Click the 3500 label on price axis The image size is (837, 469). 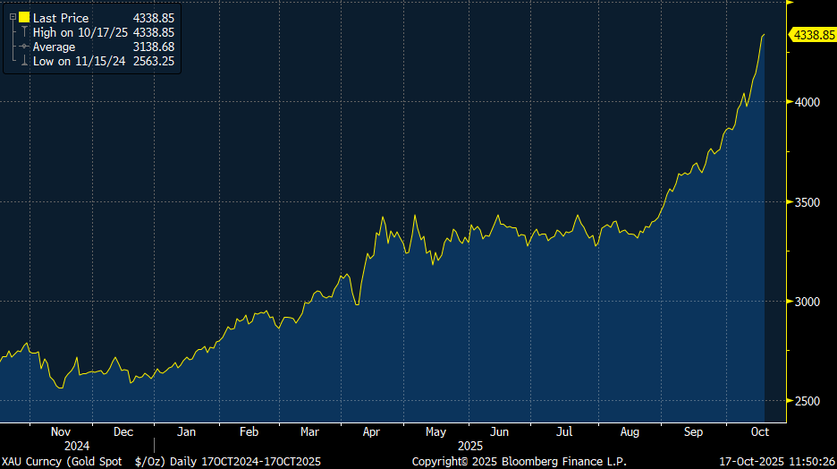tap(808, 202)
